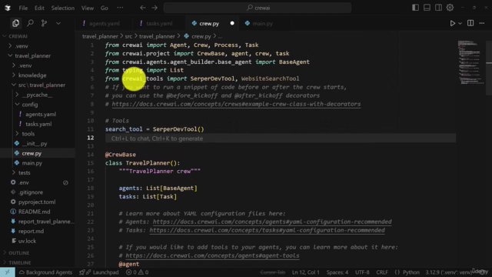The width and height of the screenshot is (492, 277).
Task: Open tasks.yaml in the explorer
Action: 38,124
